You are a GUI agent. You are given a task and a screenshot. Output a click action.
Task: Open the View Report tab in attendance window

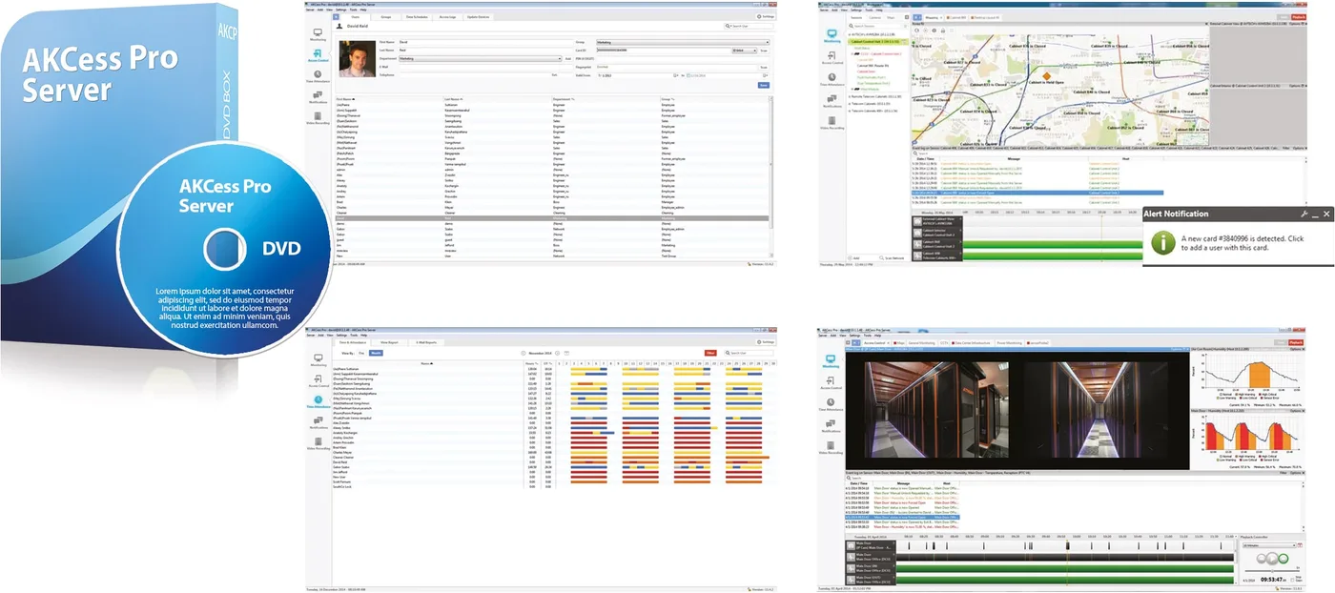coord(389,342)
